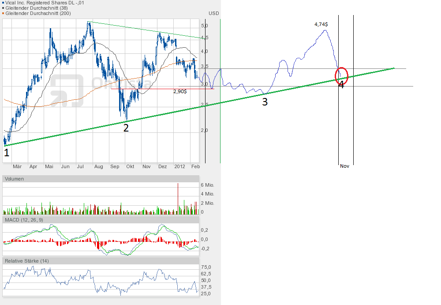441x305 pixels.
Task: Click the 2,90$ support price label
Action: point(180,91)
